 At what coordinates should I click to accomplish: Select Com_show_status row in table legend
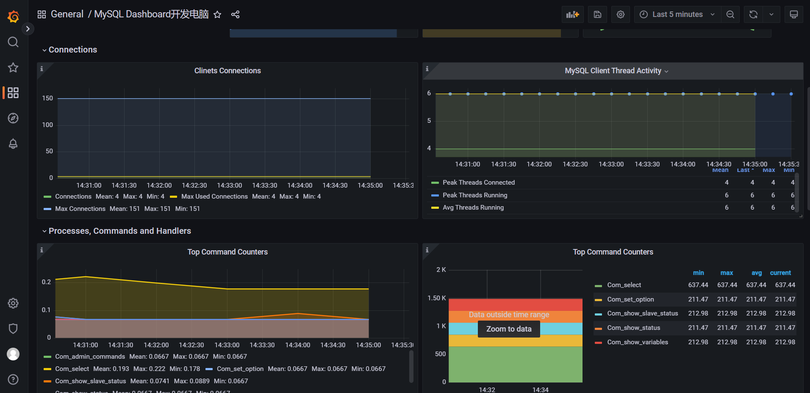pyautogui.click(x=695, y=328)
